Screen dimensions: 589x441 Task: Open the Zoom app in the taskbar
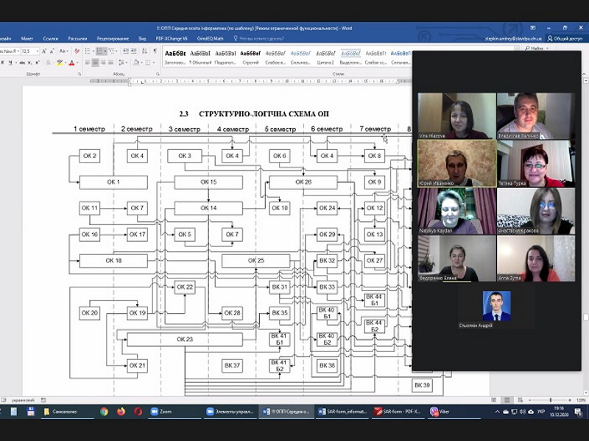point(161,412)
